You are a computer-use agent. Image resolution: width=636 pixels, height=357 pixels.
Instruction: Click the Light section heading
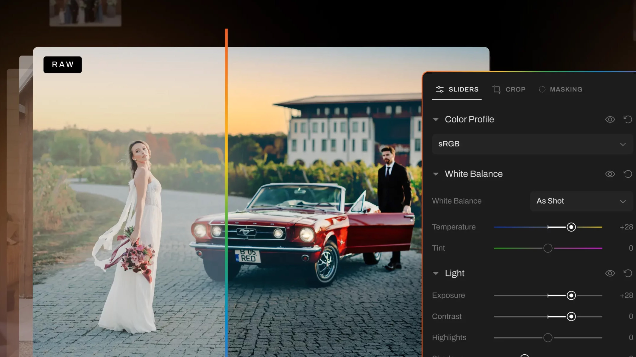(454, 273)
